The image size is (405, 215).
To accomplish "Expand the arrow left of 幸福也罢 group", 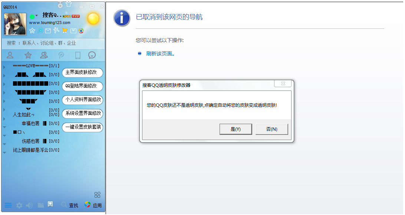I will 4,127.
